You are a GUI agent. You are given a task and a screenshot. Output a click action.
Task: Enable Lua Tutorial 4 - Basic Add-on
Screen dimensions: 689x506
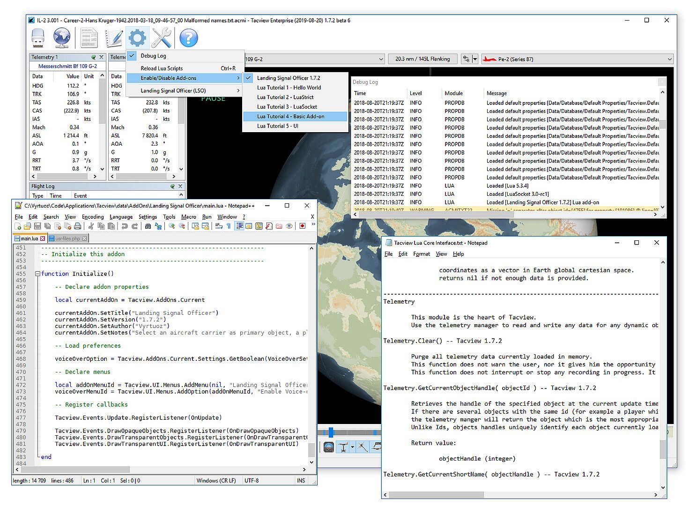(290, 116)
